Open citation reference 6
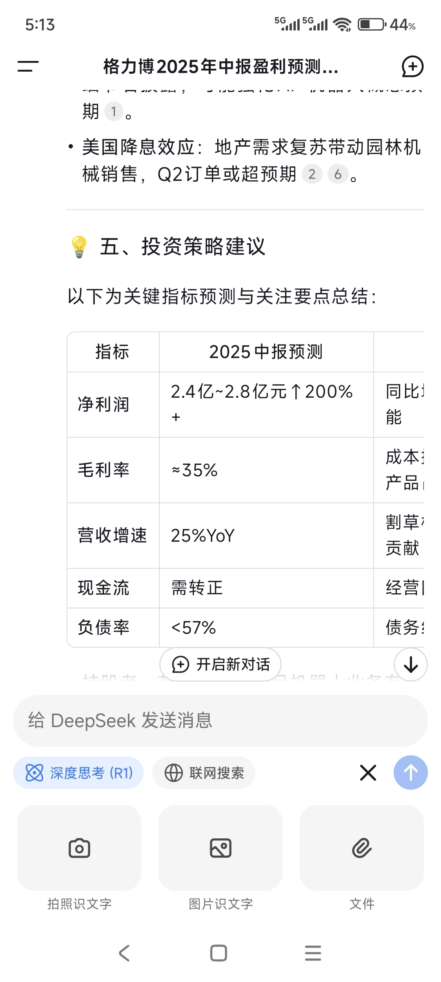The width and height of the screenshot is (441, 982). pos(338,174)
